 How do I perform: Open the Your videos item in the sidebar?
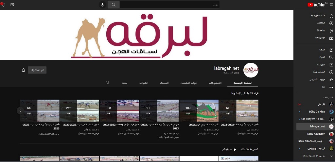pyautogui.click(x=316, y=64)
